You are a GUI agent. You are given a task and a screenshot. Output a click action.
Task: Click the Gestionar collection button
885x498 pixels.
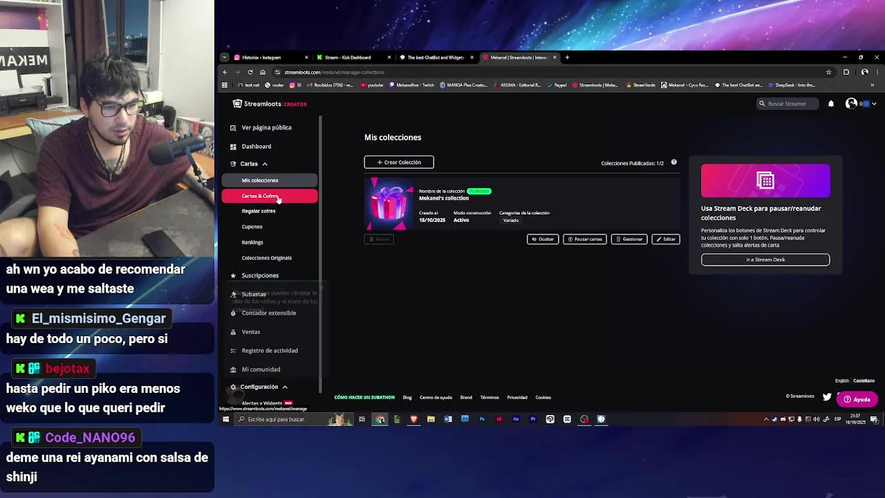click(629, 239)
